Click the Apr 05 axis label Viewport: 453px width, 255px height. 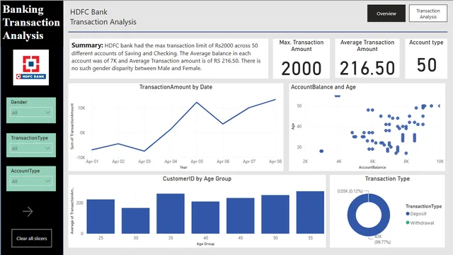click(197, 161)
